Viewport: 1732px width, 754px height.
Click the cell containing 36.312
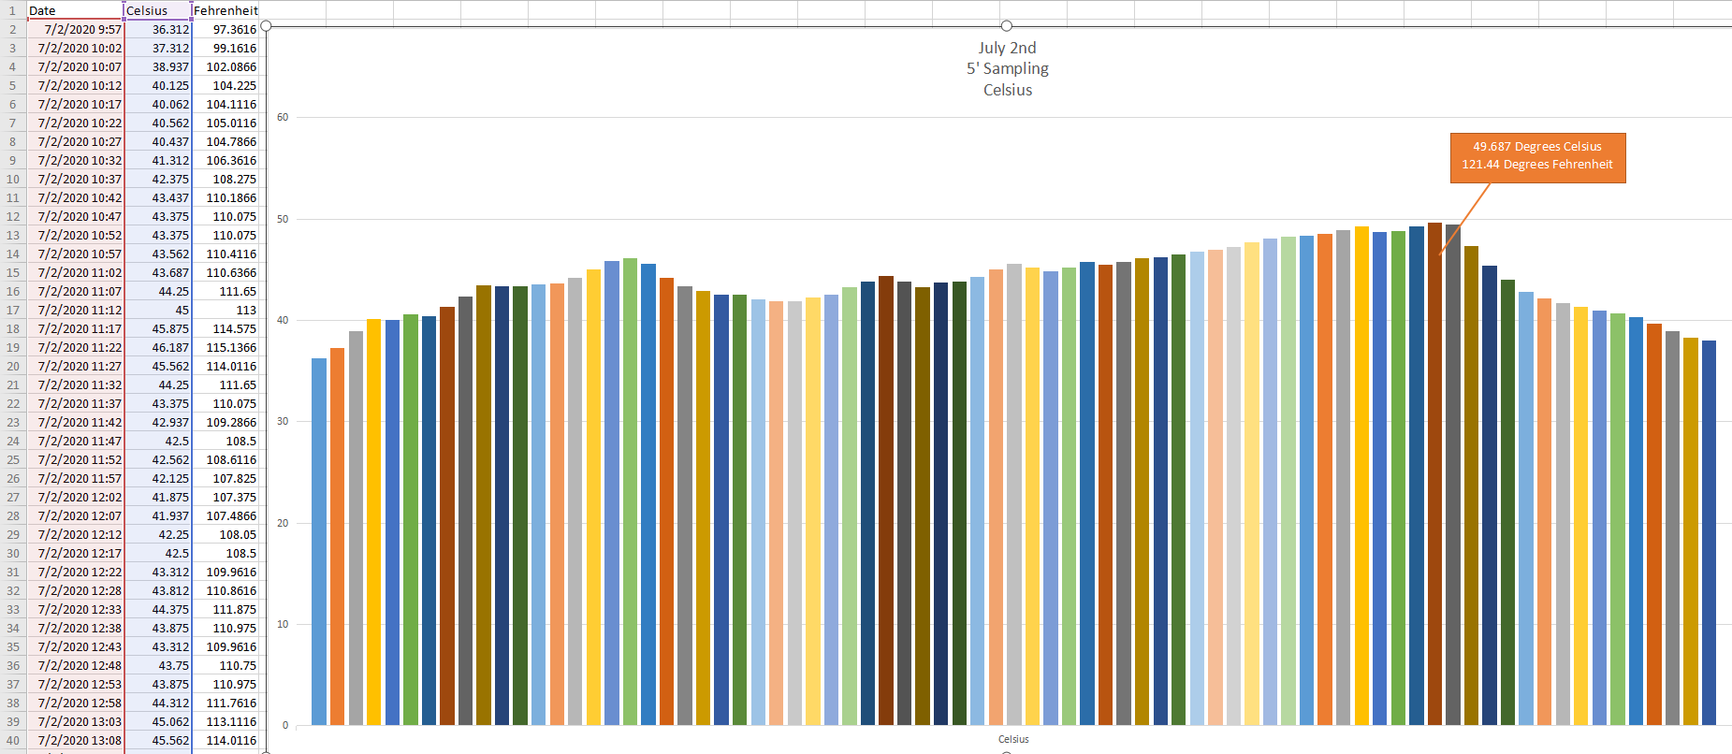tap(158, 29)
